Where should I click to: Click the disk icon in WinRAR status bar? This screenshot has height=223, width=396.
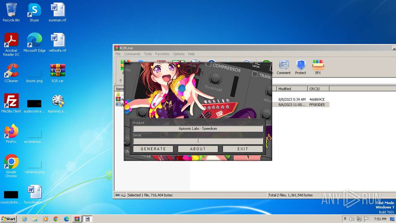pyautogui.click(x=118, y=195)
